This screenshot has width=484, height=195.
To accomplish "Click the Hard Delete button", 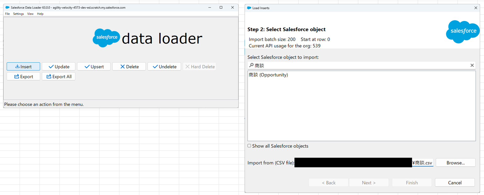I will tap(200, 66).
